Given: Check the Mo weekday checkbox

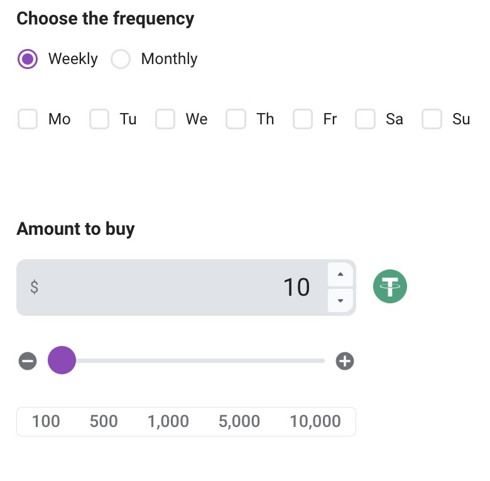Looking at the screenshot, I should coord(28,119).
